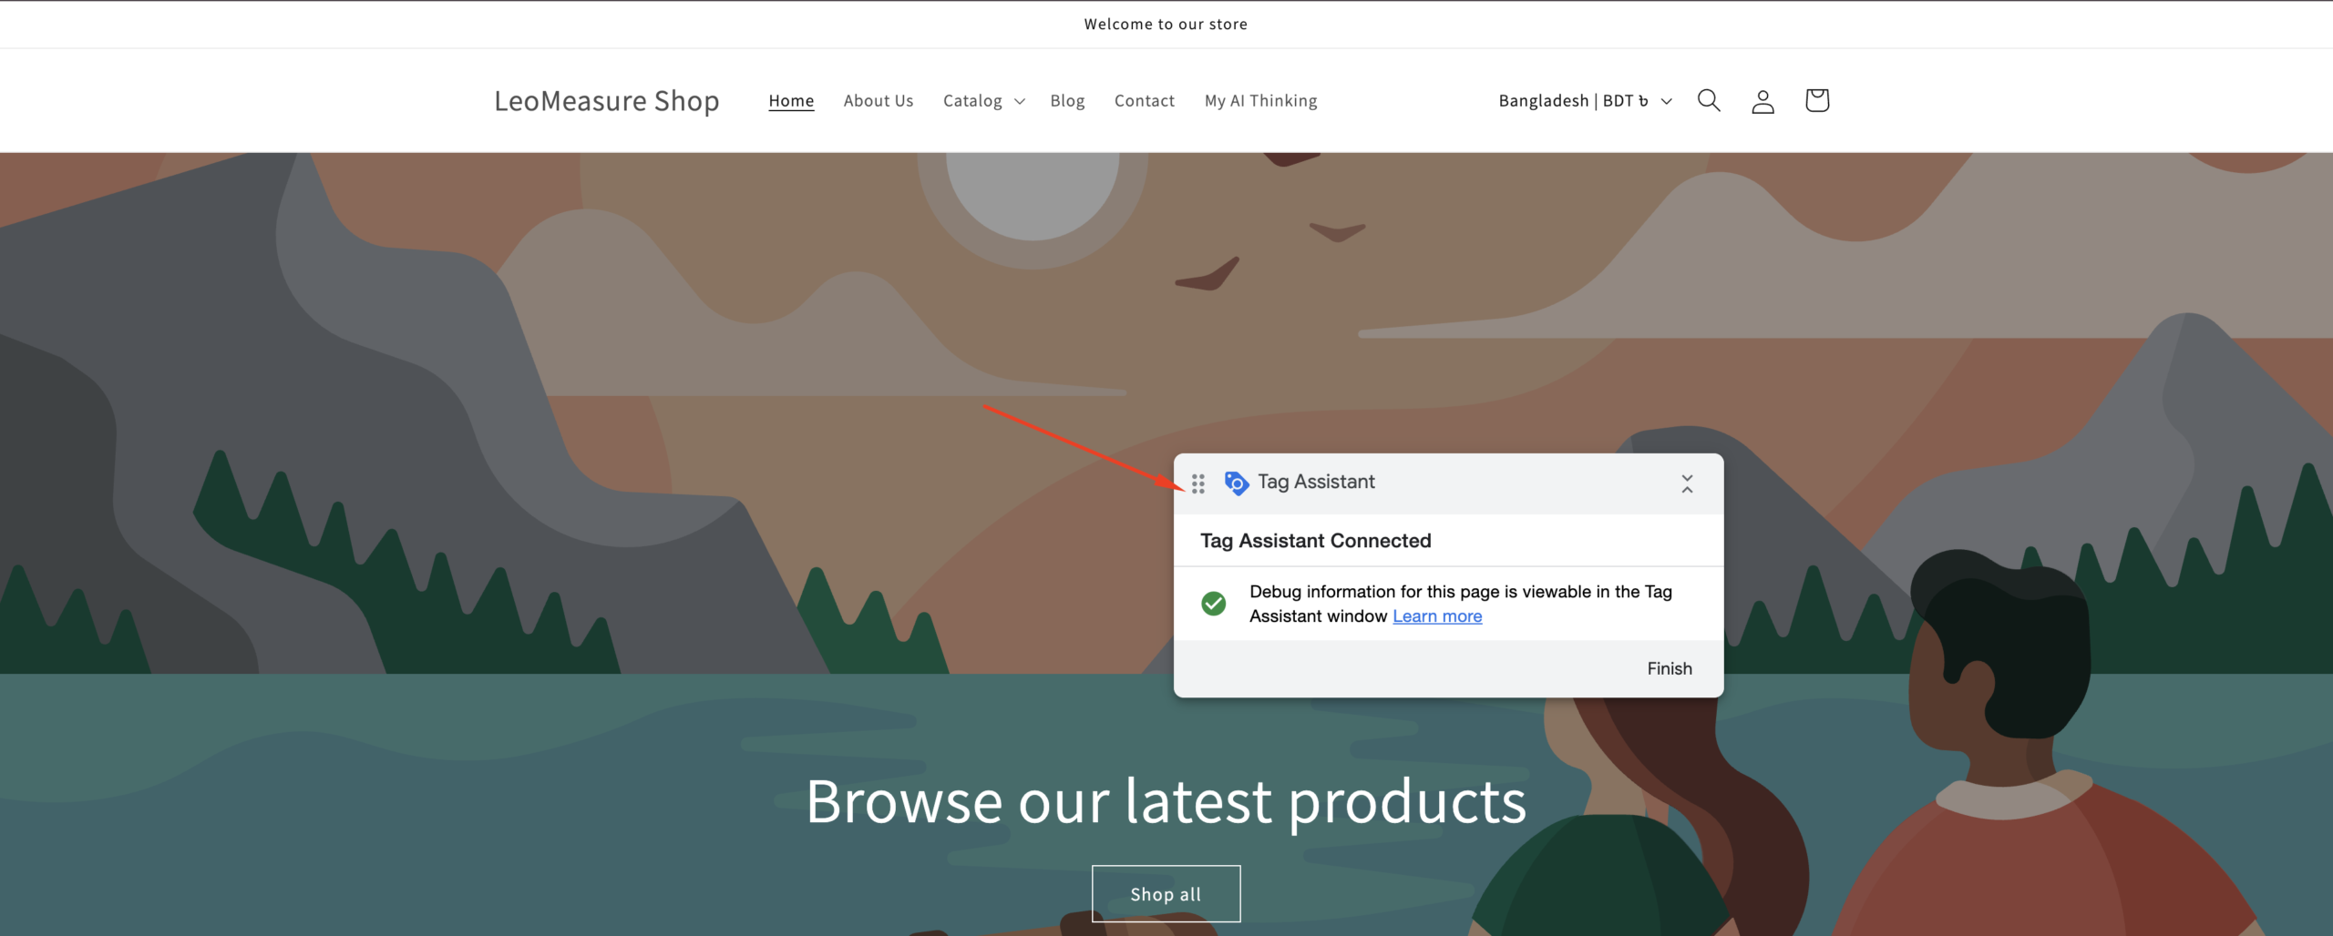The width and height of the screenshot is (2333, 936).
Task: Go to the Home menu item
Action: click(791, 101)
